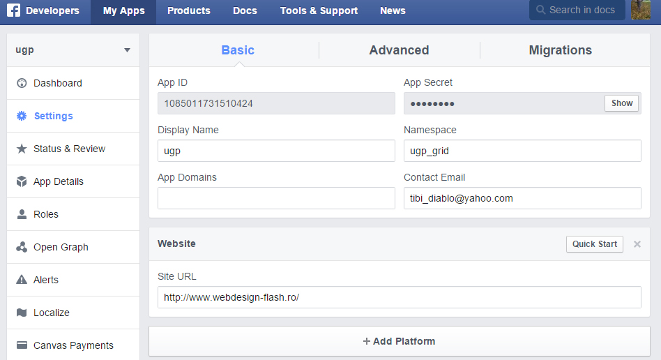Click the Settings gear icon
Viewport: 661px width, 360px height.
point(21,116)
